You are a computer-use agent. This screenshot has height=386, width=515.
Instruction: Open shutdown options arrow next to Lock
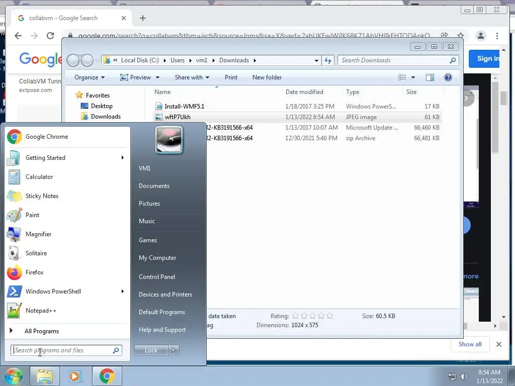174,350
